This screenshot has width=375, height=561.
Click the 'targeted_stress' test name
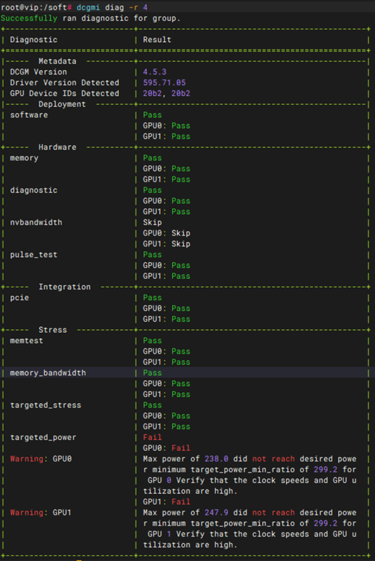(x=45, y=405)
